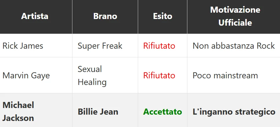Select the Brano column header
The width and height of the screenshot is (280, 127).
(105, 16)
